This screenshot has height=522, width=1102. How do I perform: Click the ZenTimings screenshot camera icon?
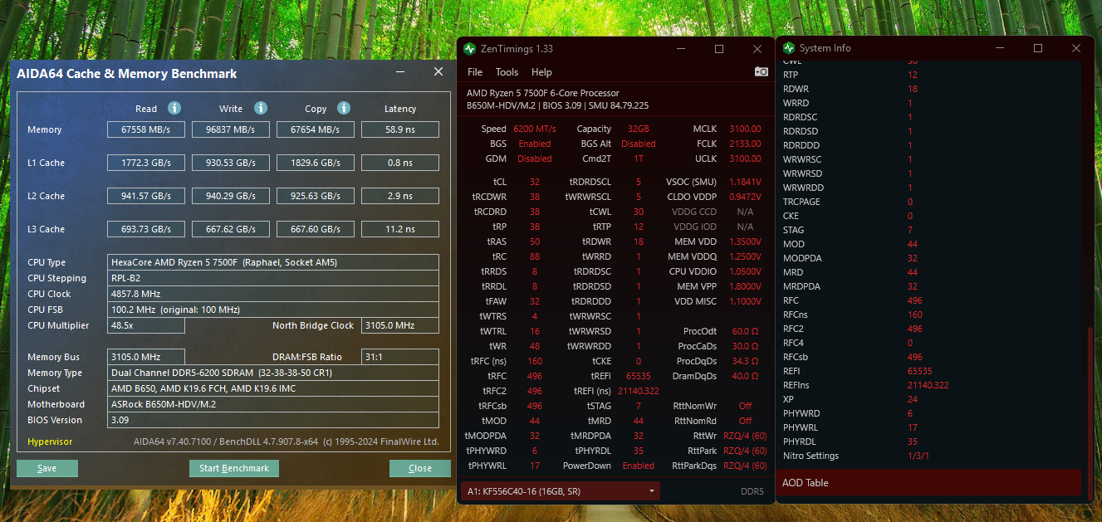tap(762, 72)
